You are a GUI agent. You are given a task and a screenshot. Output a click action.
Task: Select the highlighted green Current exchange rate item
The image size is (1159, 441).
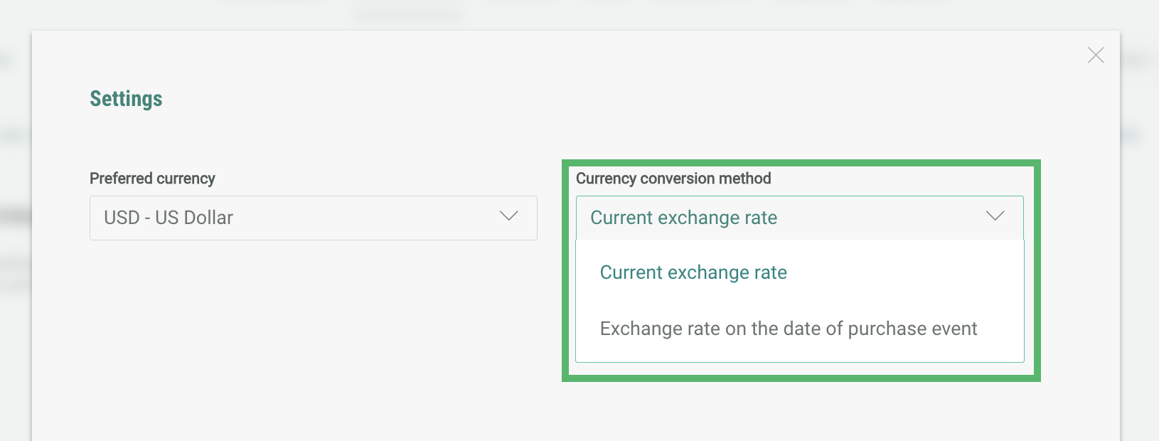tap(693, 272)
